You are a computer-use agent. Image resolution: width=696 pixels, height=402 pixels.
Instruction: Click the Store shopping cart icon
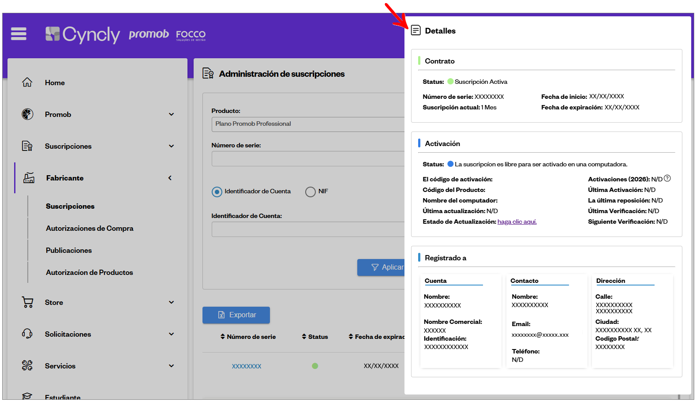(x=27, y=302)
